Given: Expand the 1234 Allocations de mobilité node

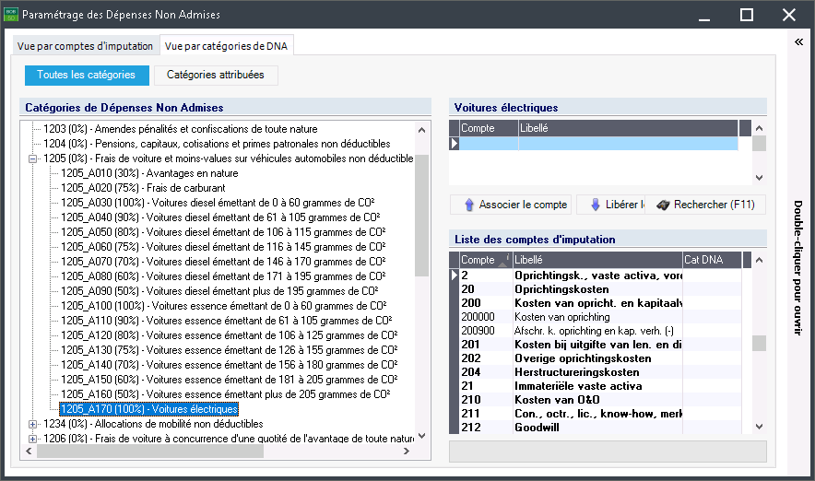Looking at the screenshot, I should pos(34,424).
